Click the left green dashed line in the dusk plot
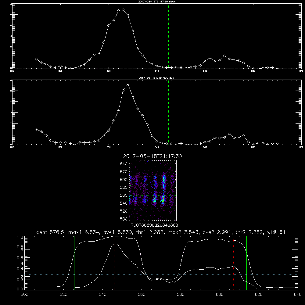The height and width of the screenshot is (305, 305). pos(97,113)
